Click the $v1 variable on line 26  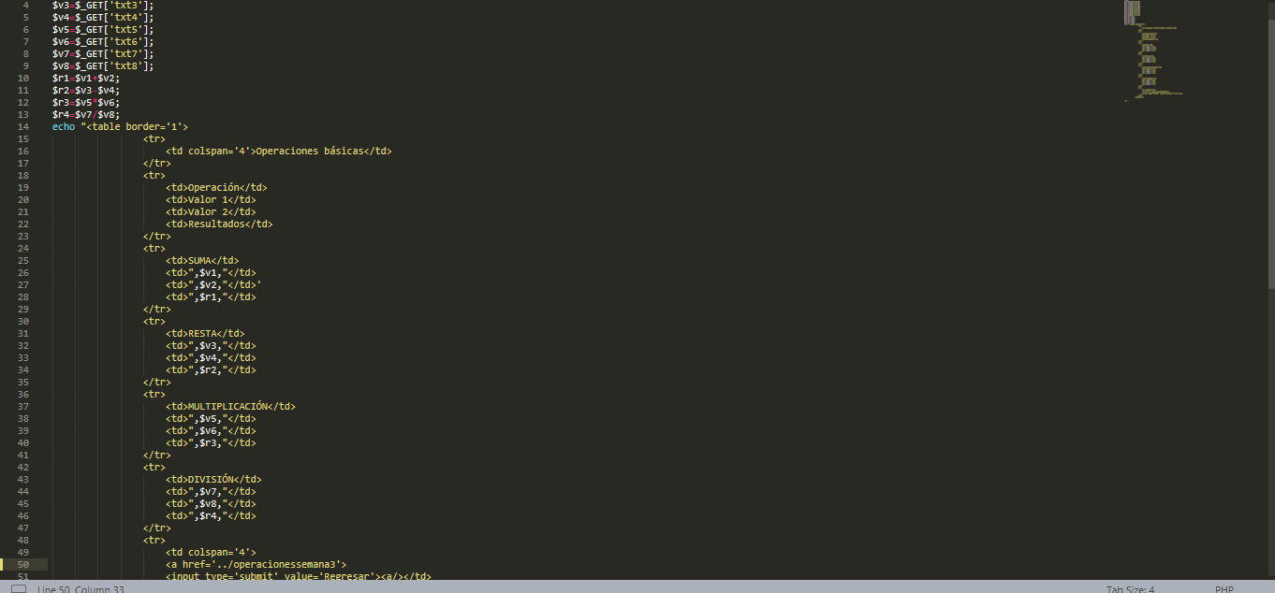(208, 272)
